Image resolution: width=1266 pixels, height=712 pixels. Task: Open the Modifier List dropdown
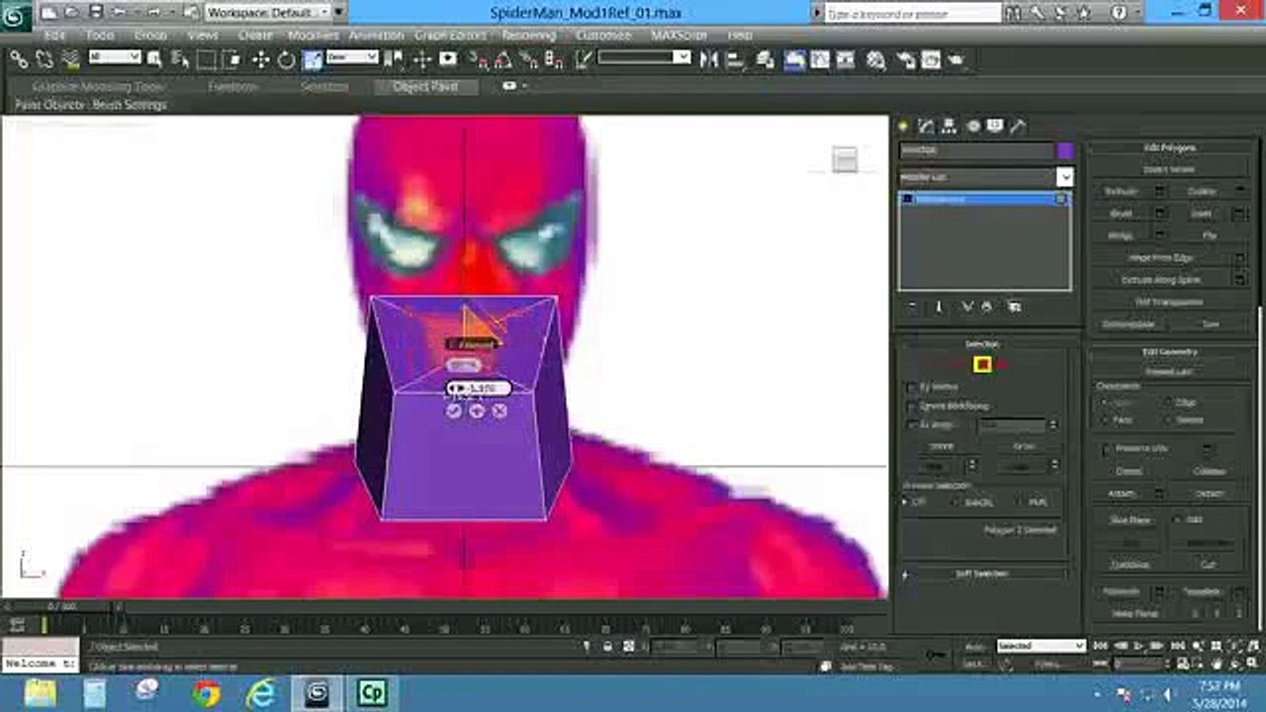pyautogui.click(x=986, y=177)
